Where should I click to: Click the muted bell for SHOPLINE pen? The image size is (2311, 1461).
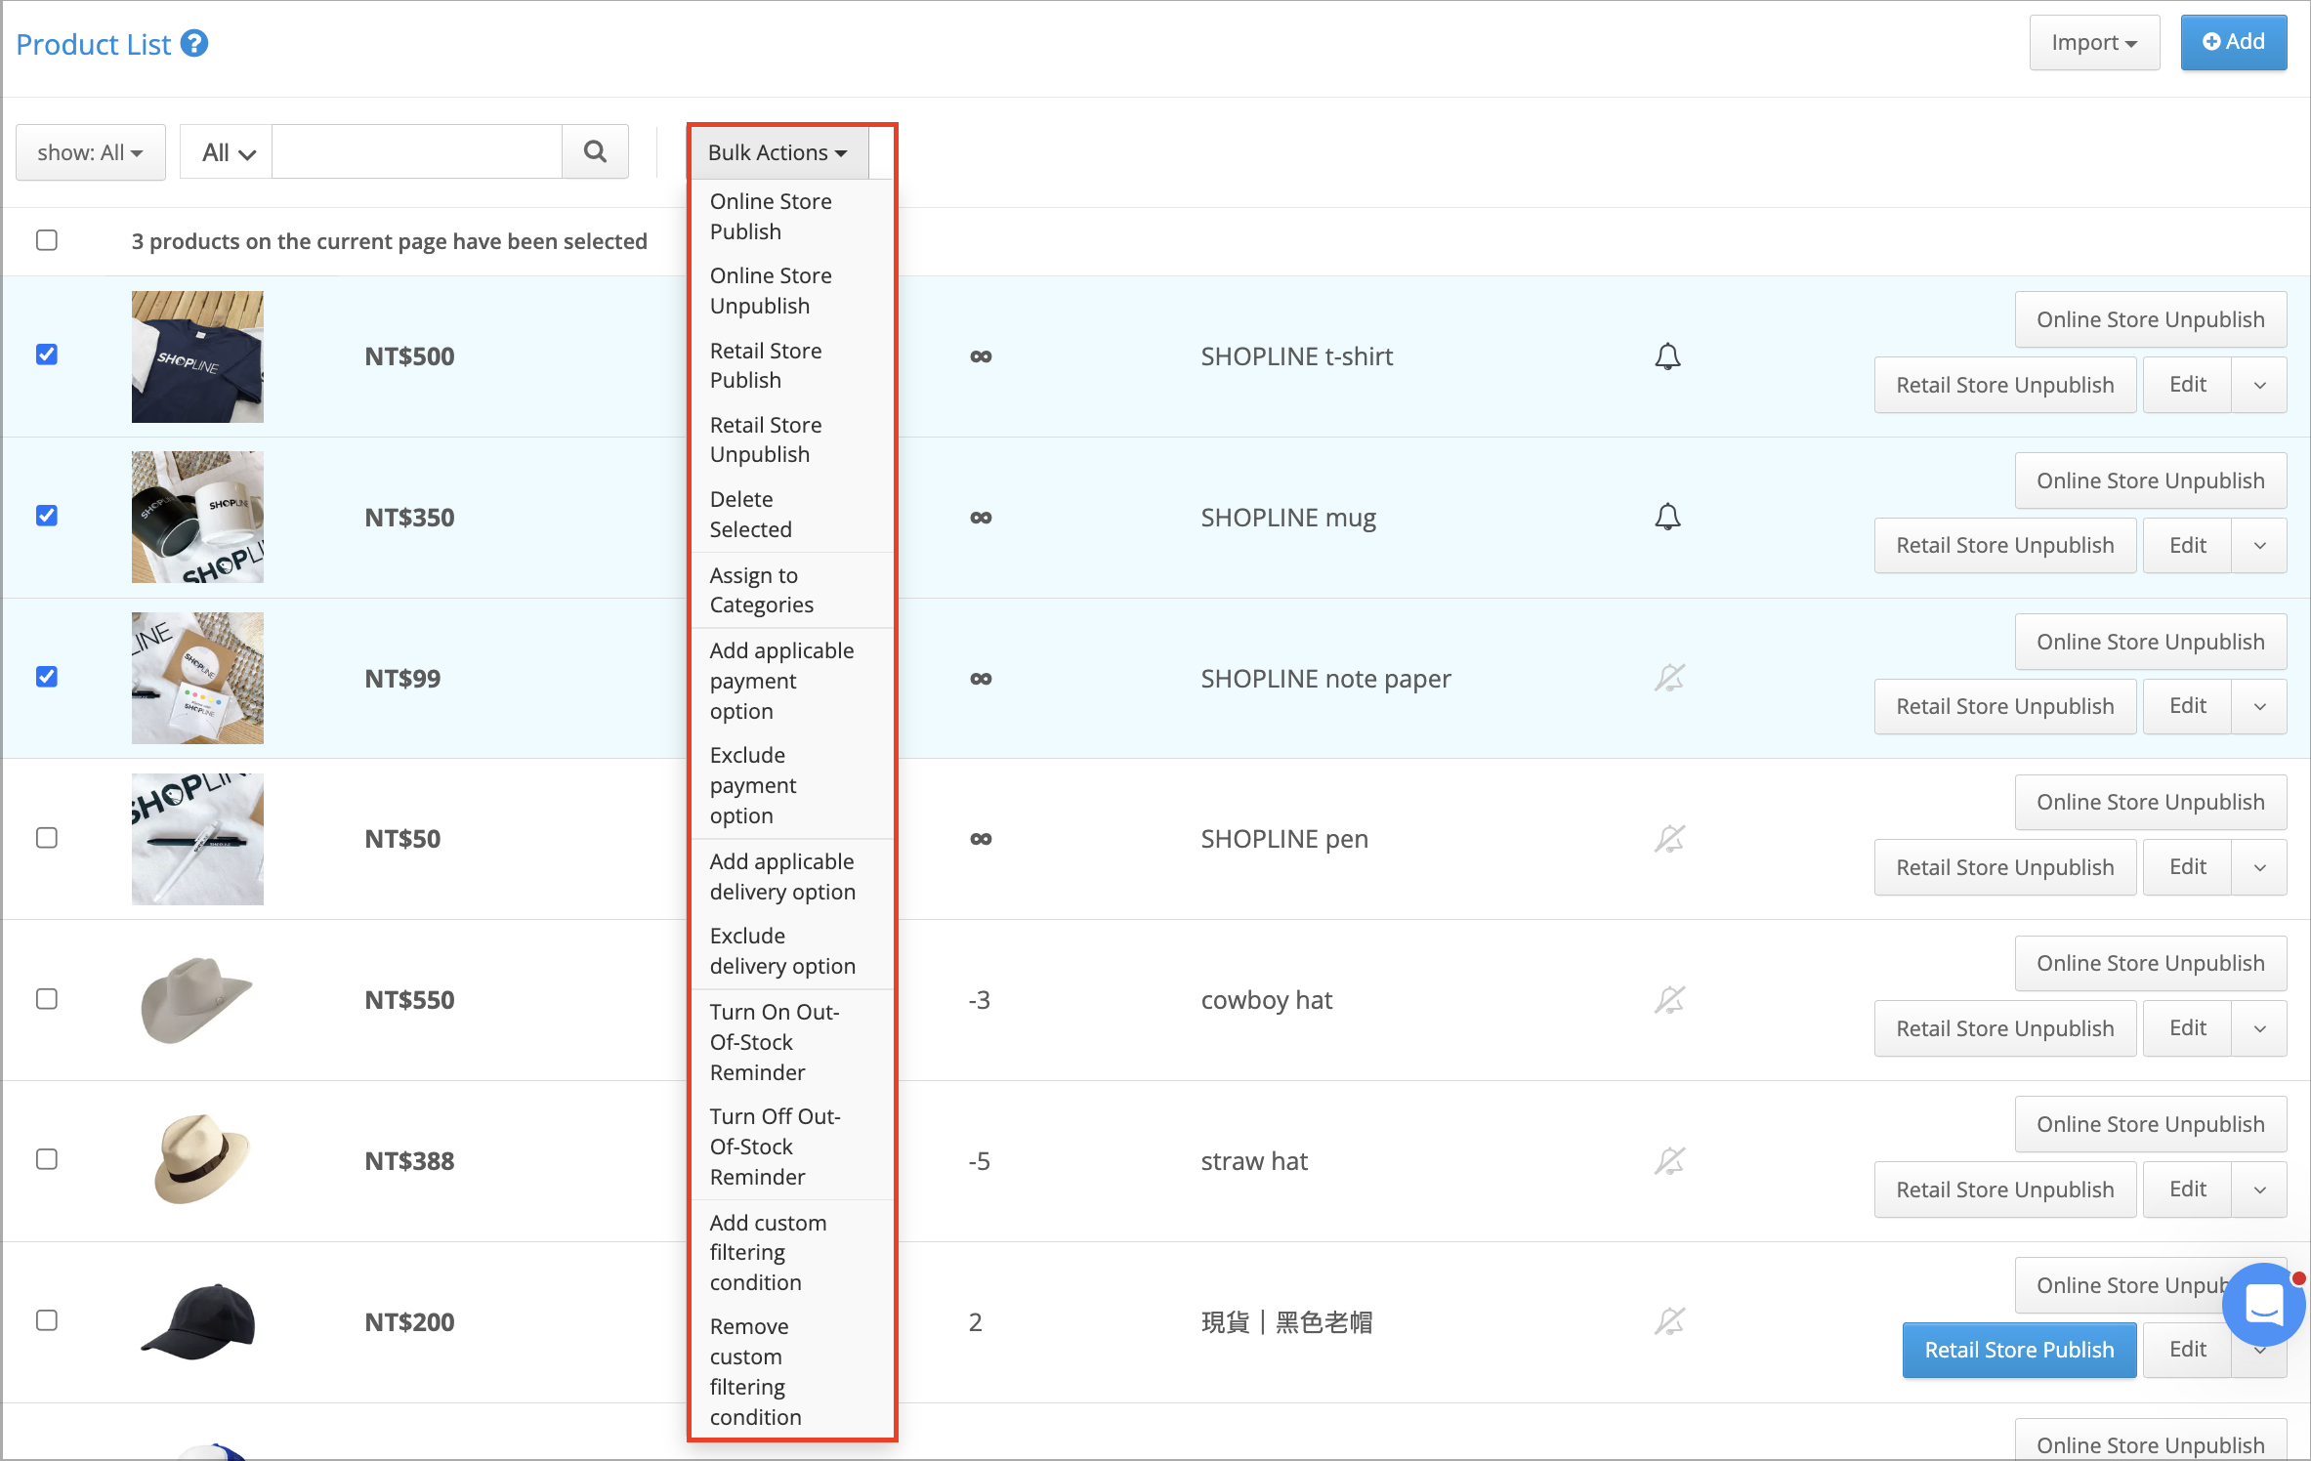coord(1669,839)
